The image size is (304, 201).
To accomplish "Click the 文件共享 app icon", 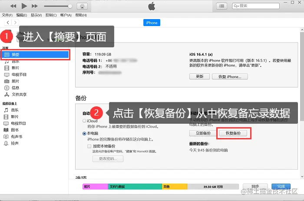I will [x=7, y=95].
